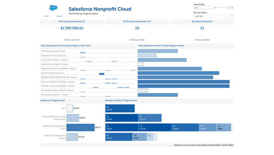Select the OR $98K state block

coord(140,137)
